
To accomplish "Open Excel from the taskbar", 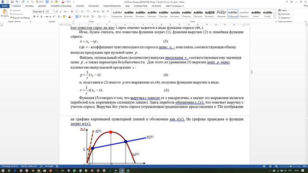I will (128, 171).
